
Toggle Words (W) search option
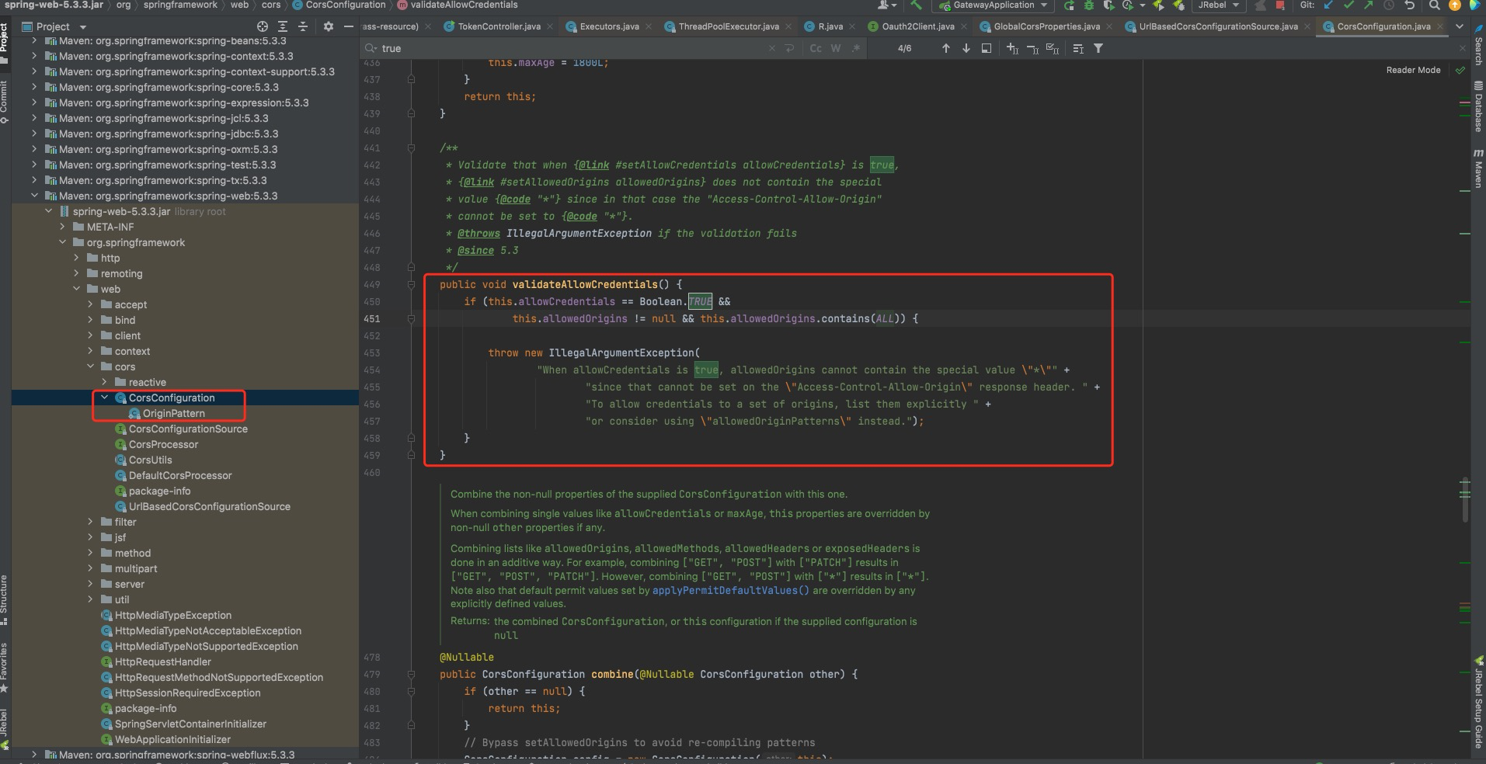[836, 48]
